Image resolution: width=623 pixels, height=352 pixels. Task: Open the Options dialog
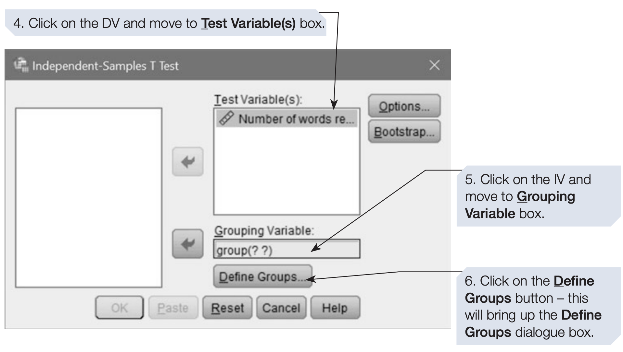[x=404, y=106]
